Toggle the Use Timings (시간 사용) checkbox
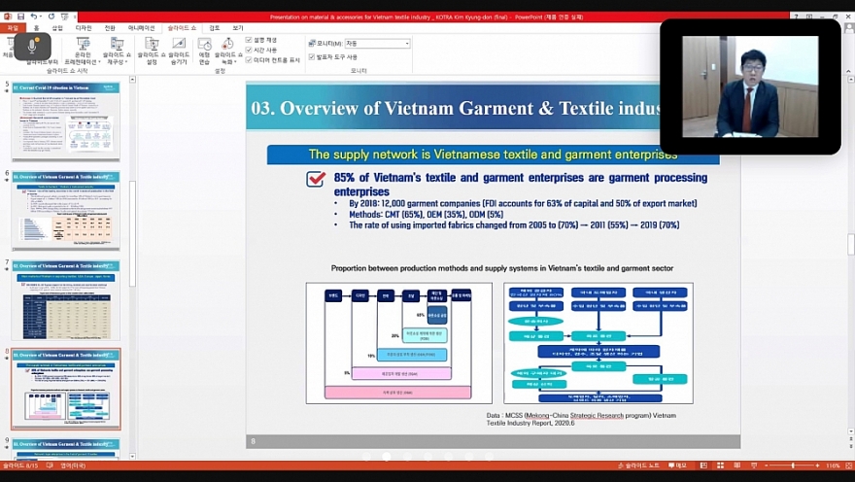This screenshot has height=482, width=855. [249, 50]
